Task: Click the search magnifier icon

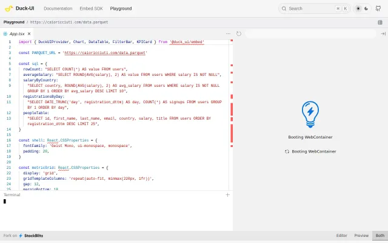Action: tap(284, 9)
